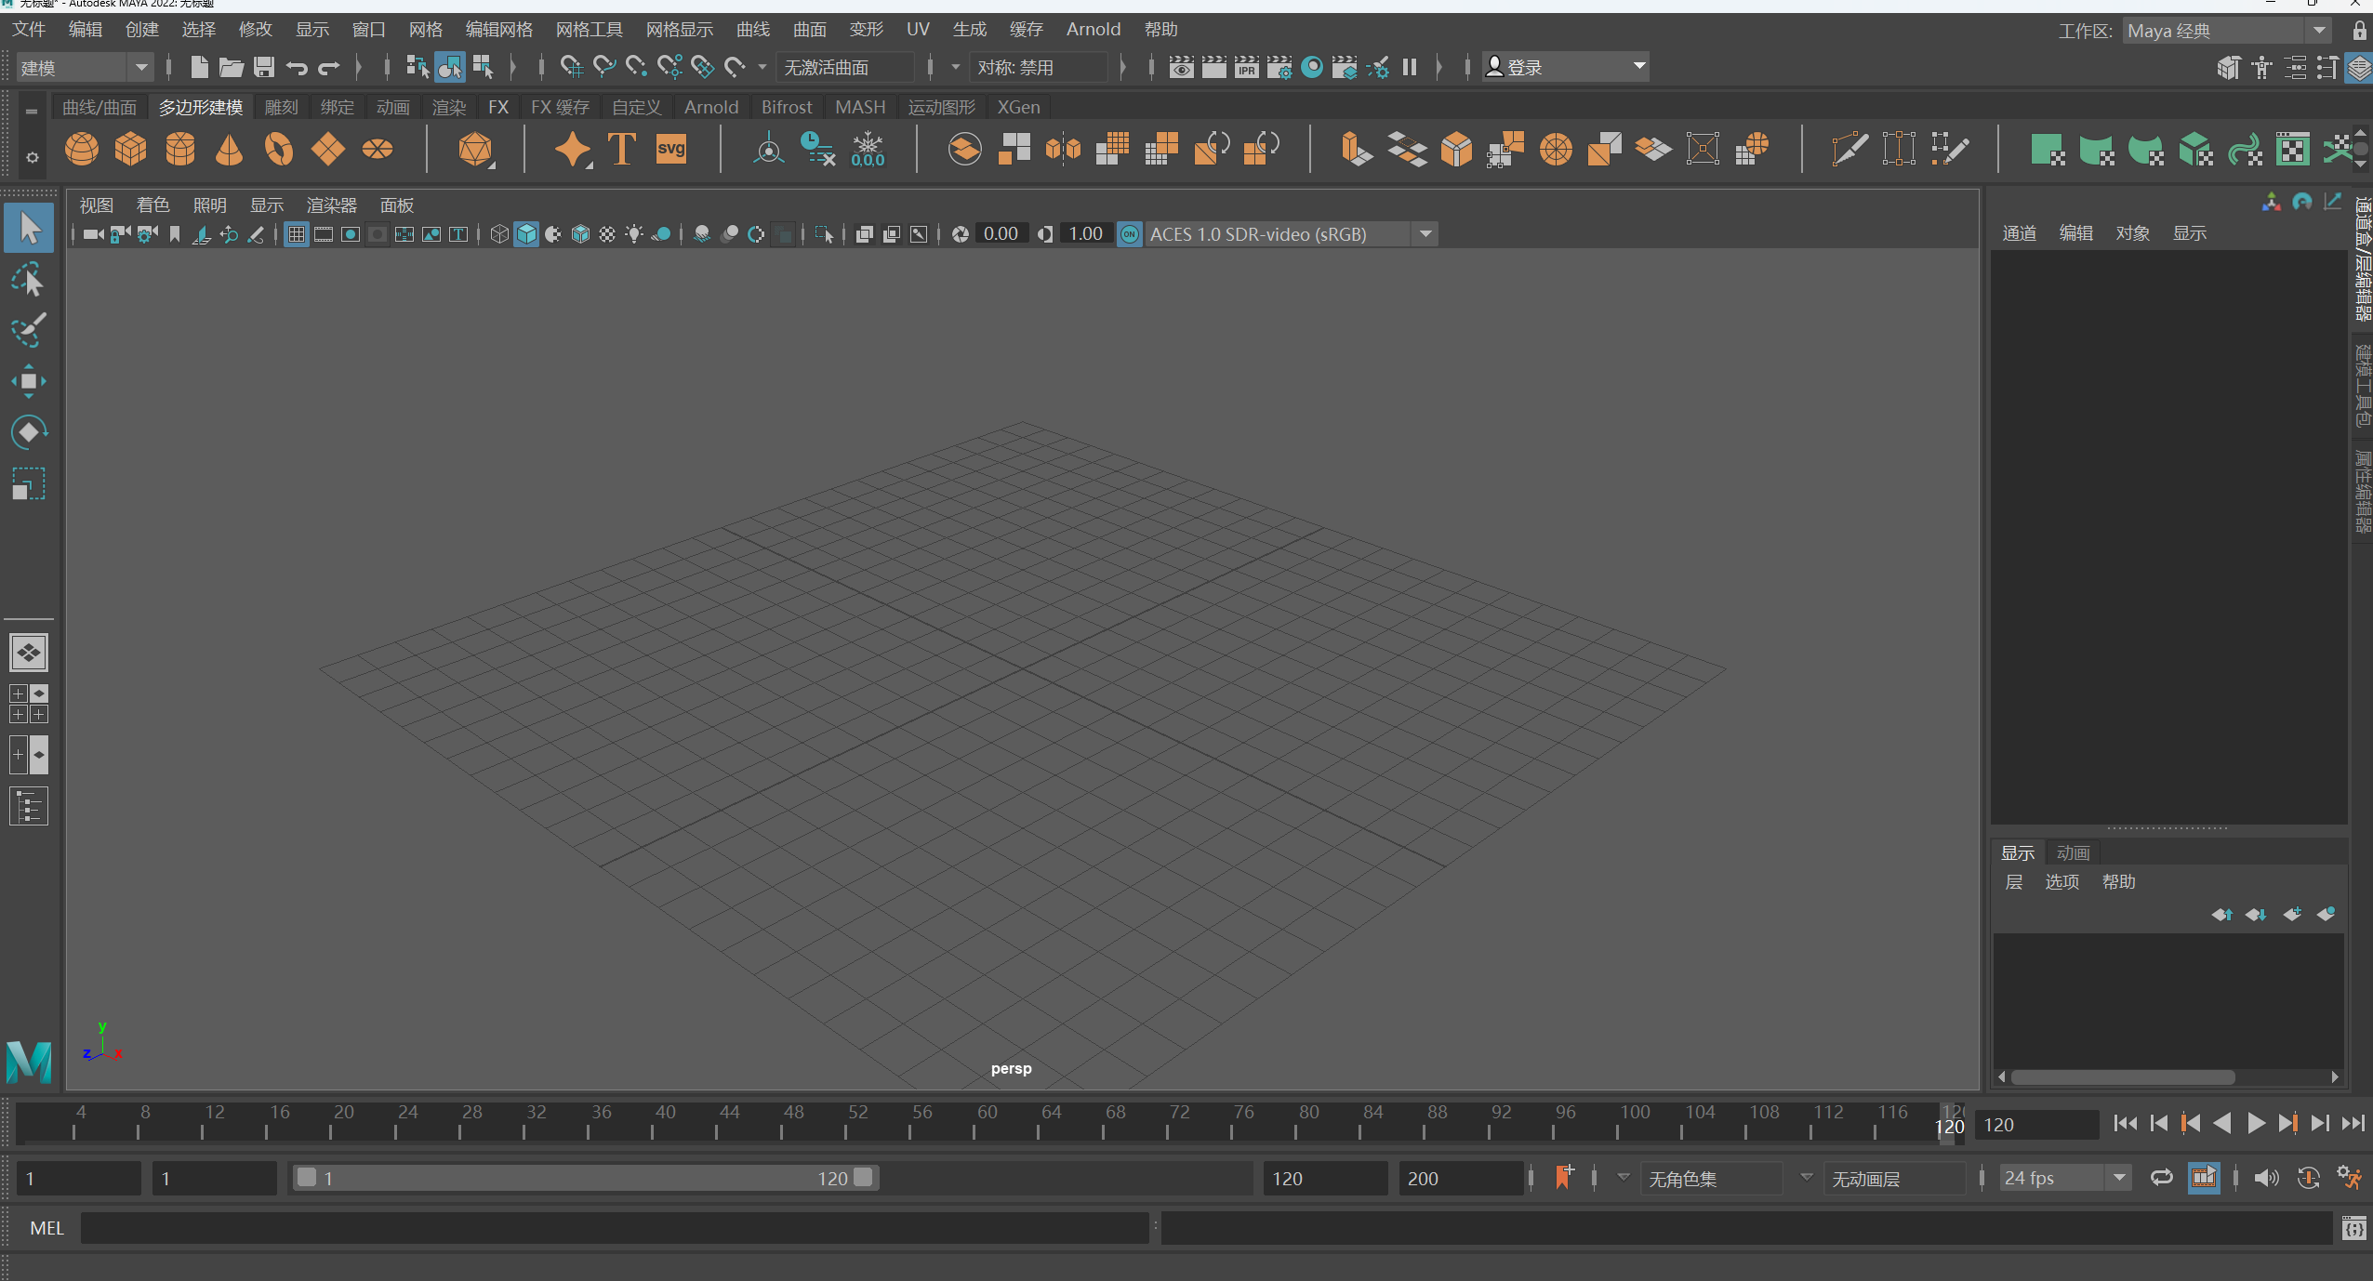Viewport: 2373px width, 1281px height.
Task: Click the SVG import shelf icon
Action: 670,149
